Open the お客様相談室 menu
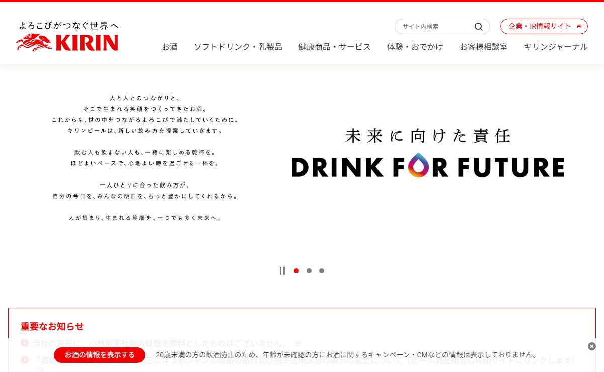This screenshot has height=372, width=604. point(484,47)
